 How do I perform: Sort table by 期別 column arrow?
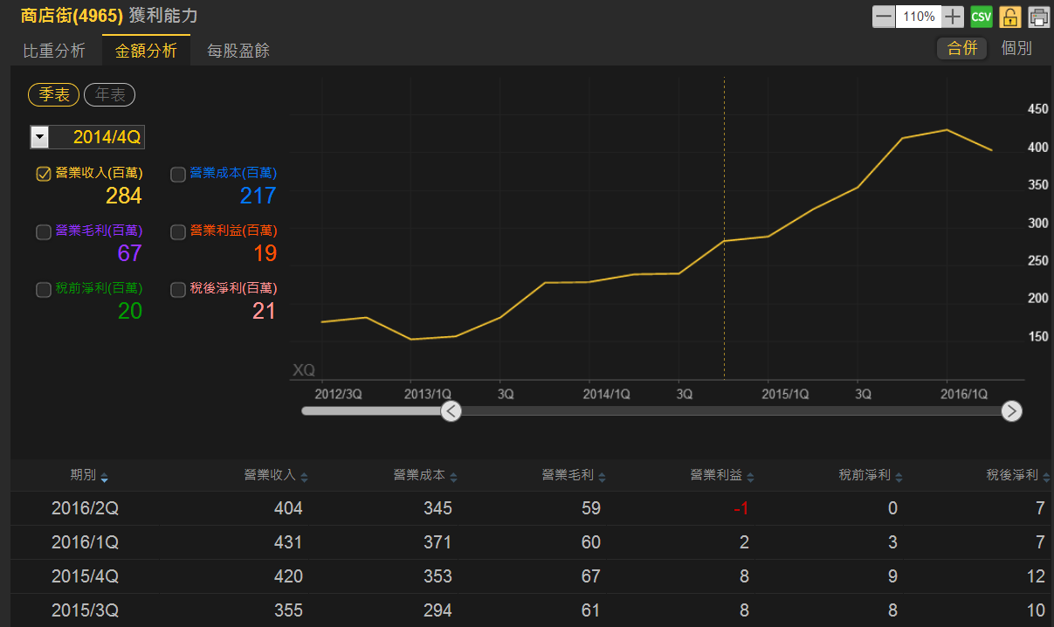105,478
